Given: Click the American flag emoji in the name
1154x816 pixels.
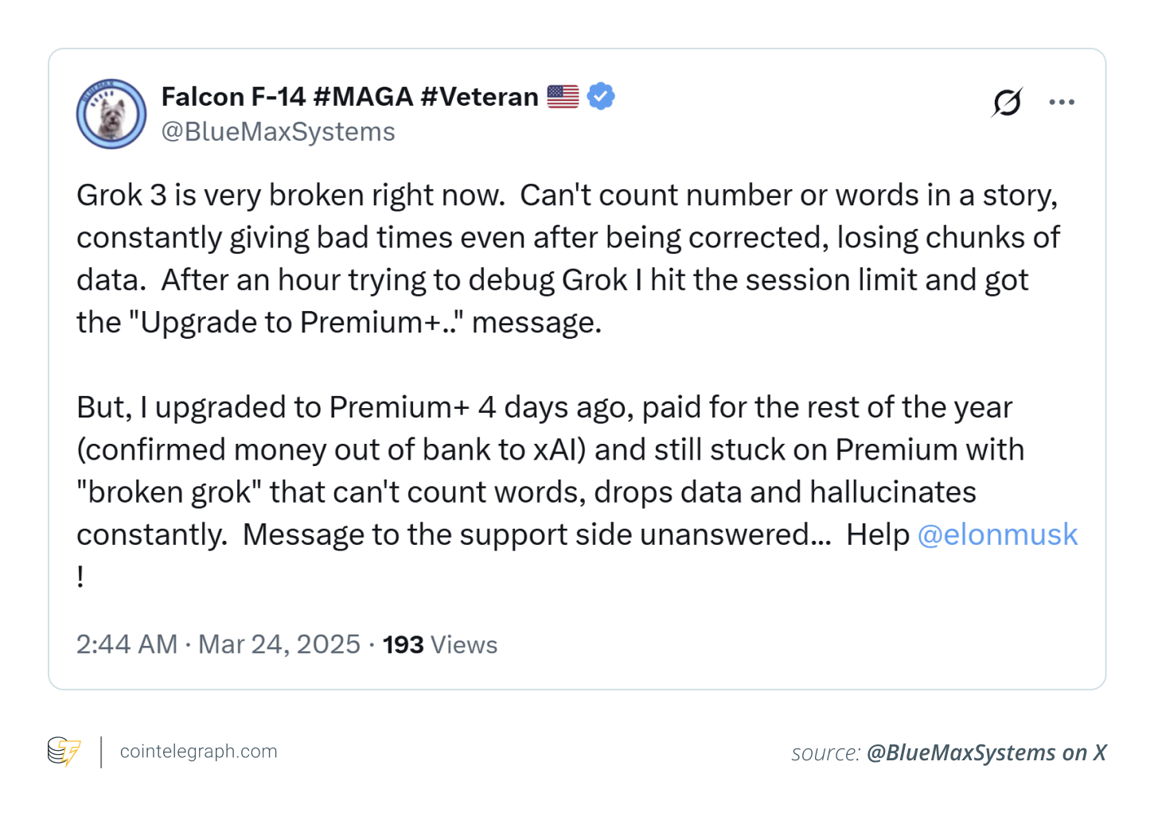Looking at the screenshot, I should (x=563, y=95).
